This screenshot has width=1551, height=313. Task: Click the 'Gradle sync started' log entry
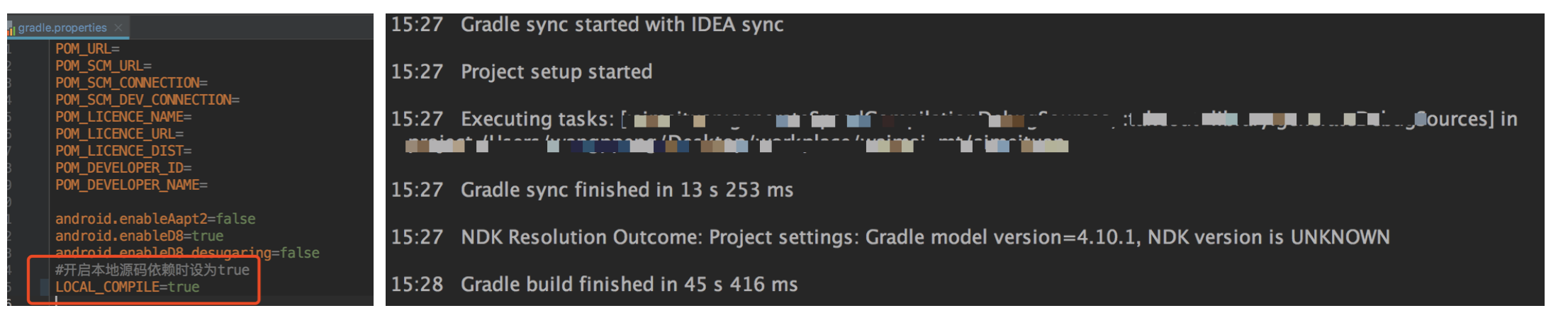(622, 25)
